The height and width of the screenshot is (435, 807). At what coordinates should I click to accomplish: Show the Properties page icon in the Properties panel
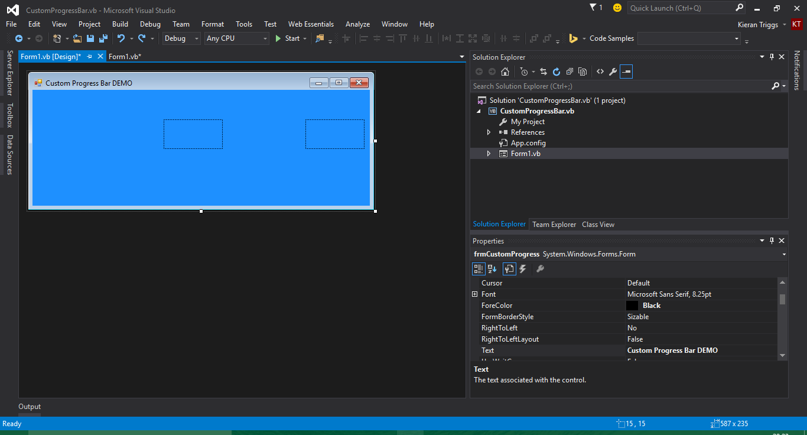509,269
